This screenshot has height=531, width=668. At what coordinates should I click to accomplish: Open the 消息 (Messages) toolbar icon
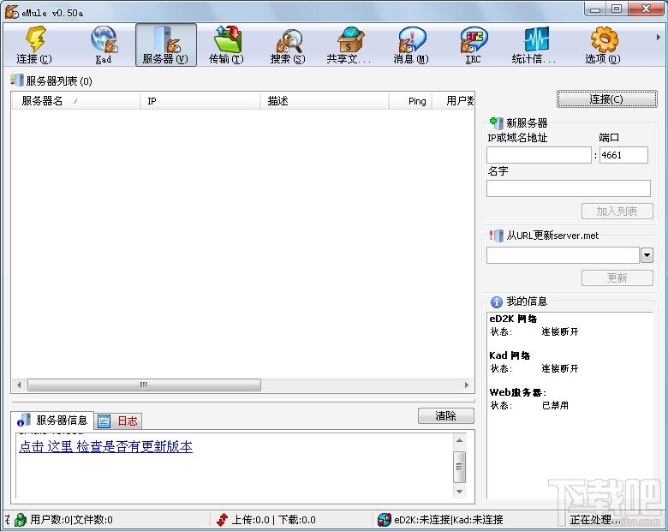pos(411,45)
